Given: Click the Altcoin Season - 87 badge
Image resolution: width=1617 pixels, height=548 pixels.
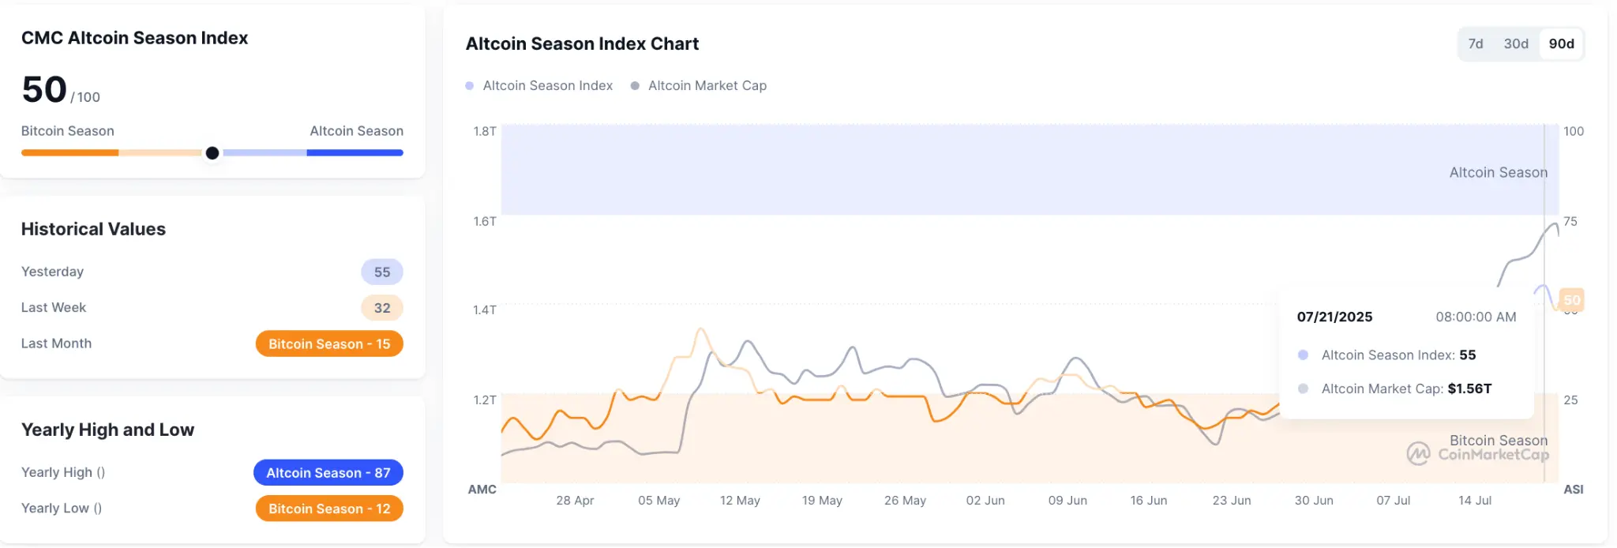Looking at the screenshot, I should pyautogui.click(x=328, y=473).
